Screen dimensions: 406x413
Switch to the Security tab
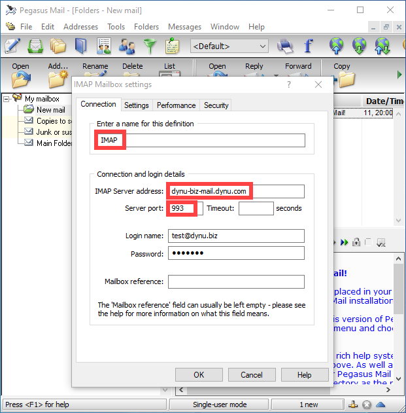(x=216, y=105)
